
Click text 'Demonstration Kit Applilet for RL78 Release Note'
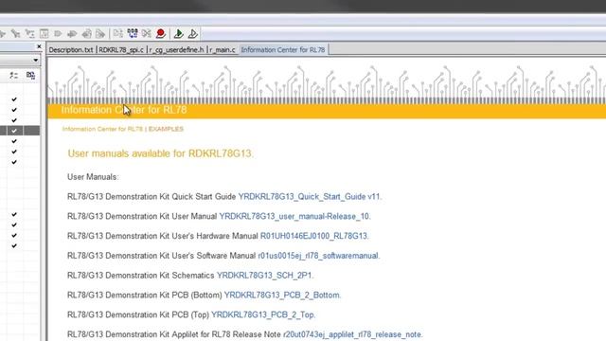click(193, 334)
